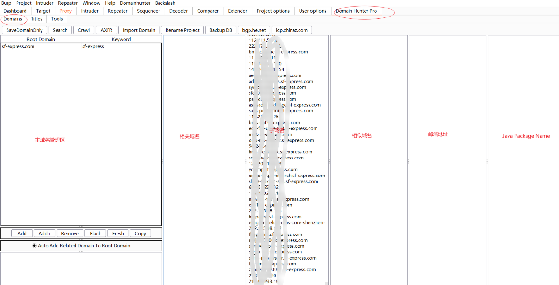The height and width of the screenshot is (285, 559).
Task: Switch to the Extender tab
Action: click(x=237, y=11)
